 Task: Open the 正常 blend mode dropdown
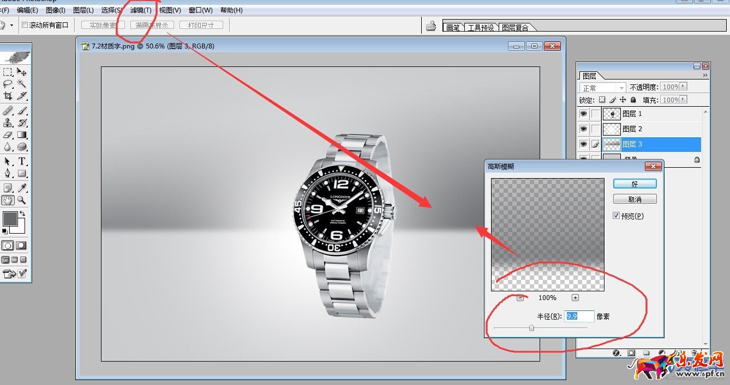coord(602,88)
